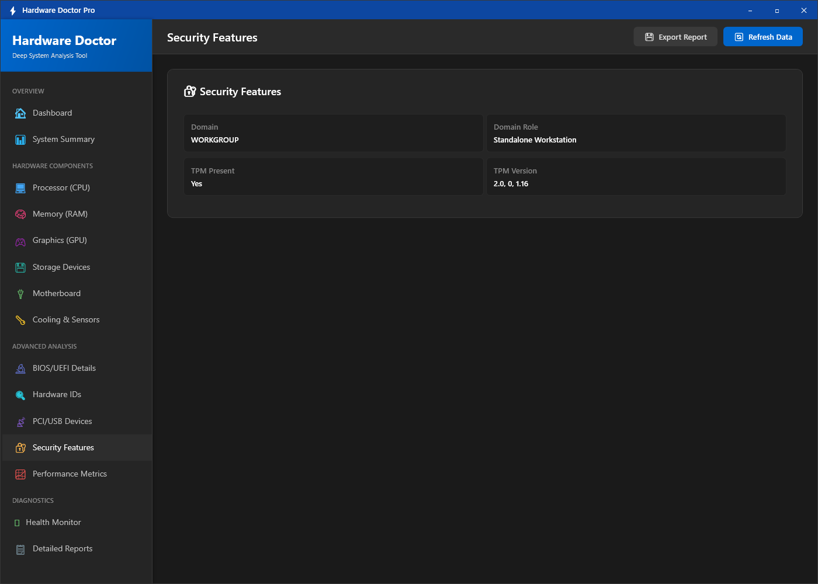This screenshot has width=818, height=584.
Task: Open the Dashboard page
Action: (x=77, y=113)
